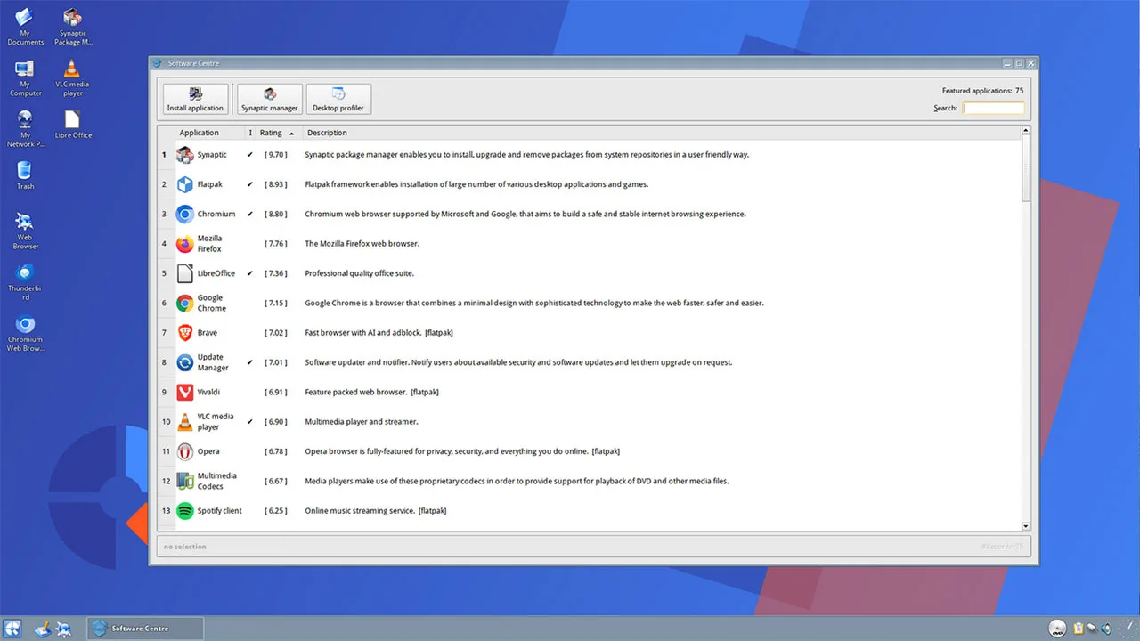Select the Flatpak icon in list

184,184
